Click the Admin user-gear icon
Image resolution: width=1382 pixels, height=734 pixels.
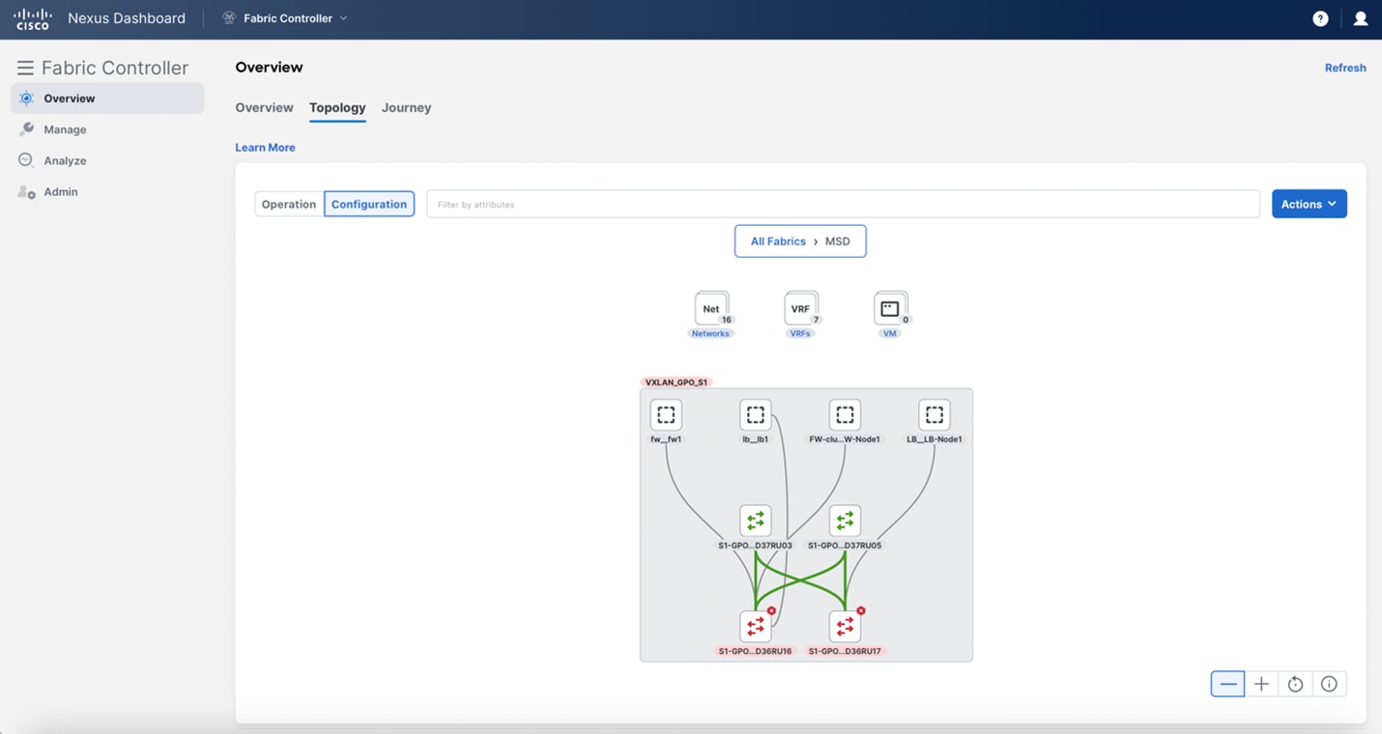point(26,191)
